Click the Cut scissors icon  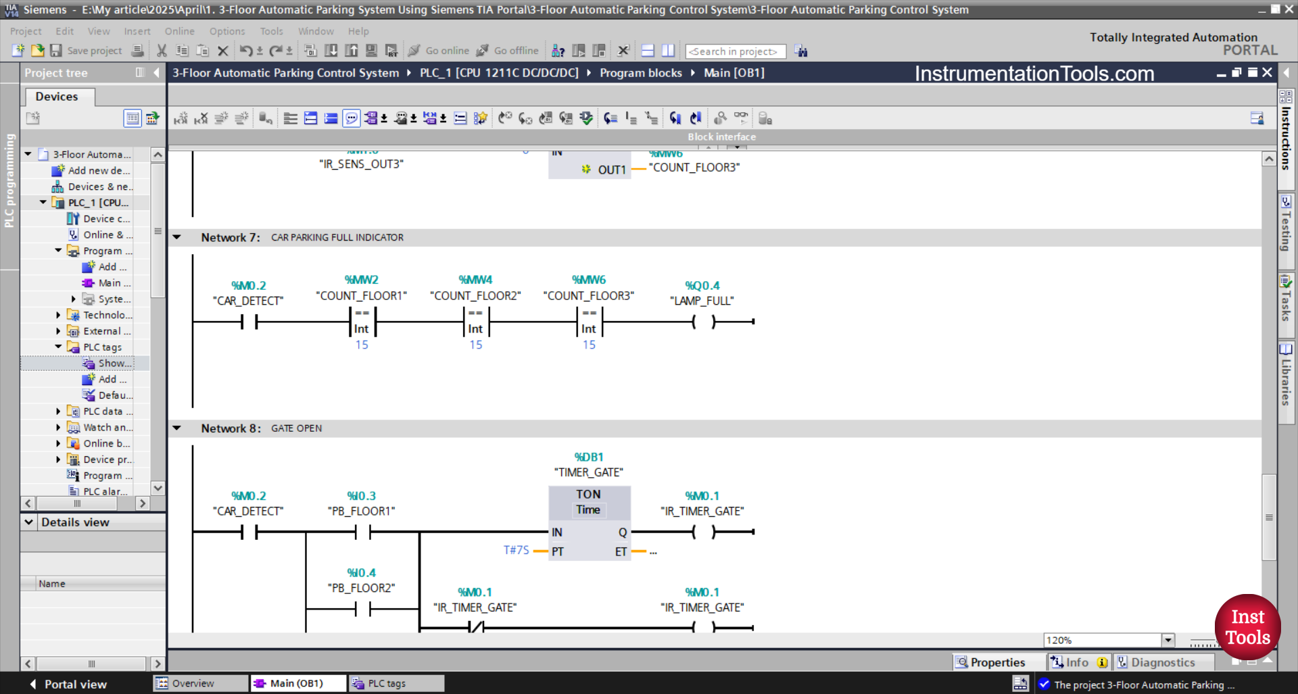162,51
